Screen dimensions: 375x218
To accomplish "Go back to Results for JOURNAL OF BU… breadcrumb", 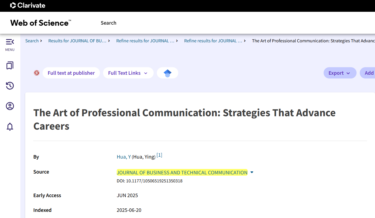I will (77, 41).
